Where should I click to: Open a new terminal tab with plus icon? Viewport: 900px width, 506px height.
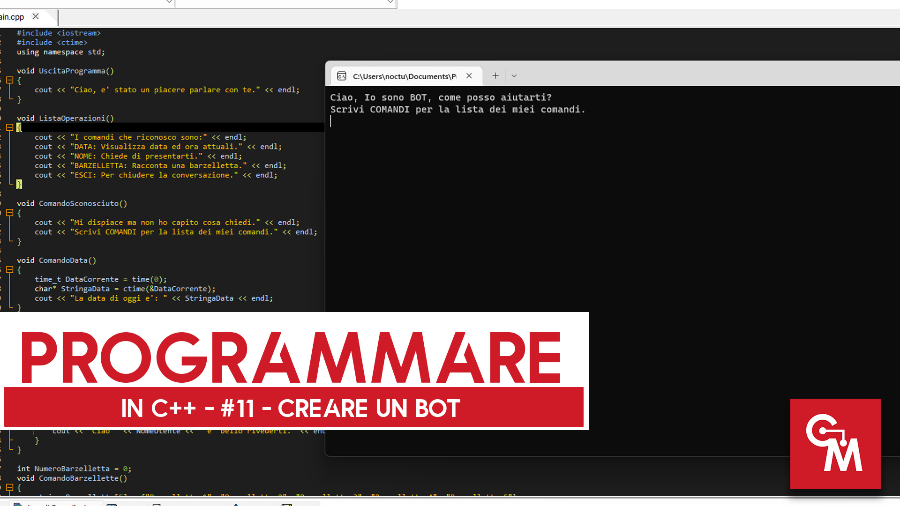(x=495, y=75)
